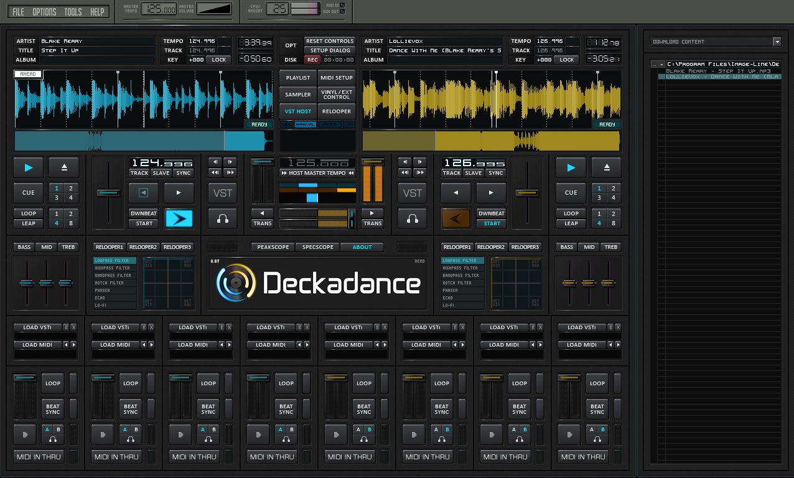This screenshot has height=478, width=794.
Task: Switch to the Specscope tab
Action: click(x=317, y=247)
